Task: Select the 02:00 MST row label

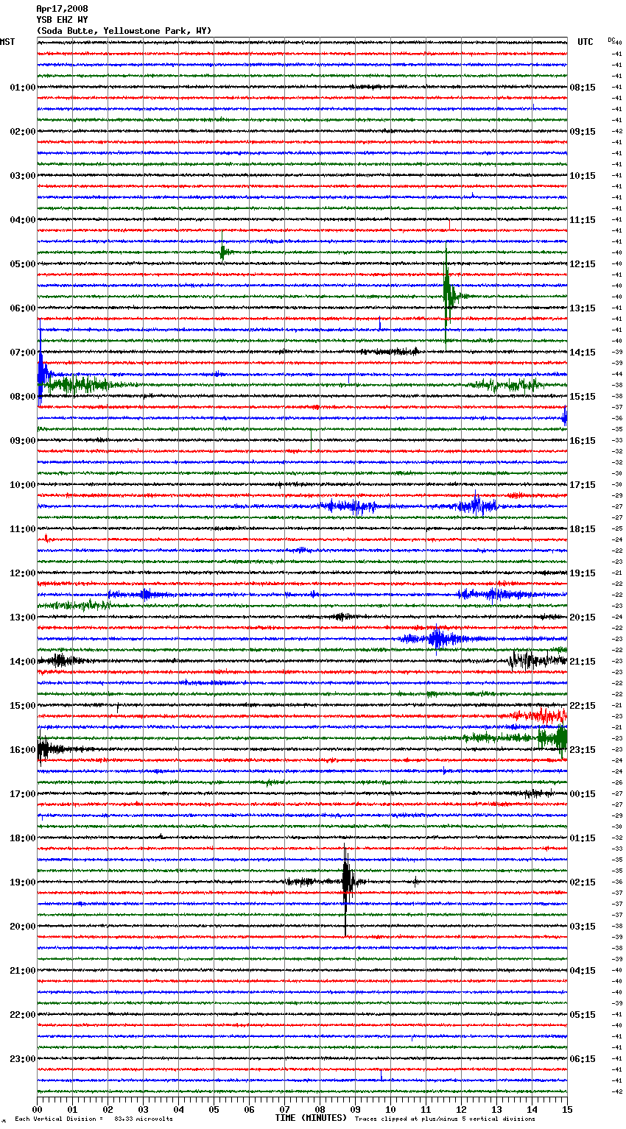Action: tap(23, 132)
